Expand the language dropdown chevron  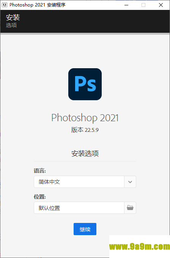[x=130, y=182]
